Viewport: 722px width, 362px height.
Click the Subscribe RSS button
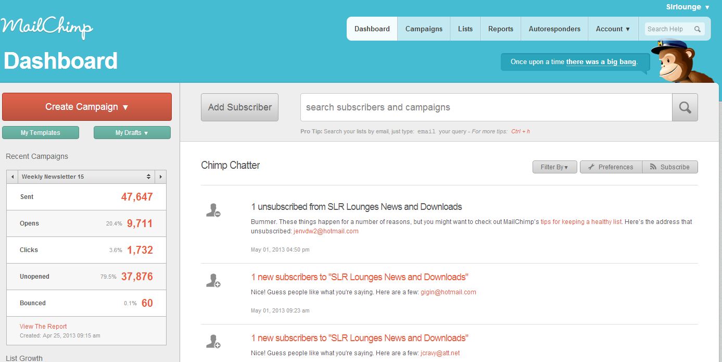(670, 167)
